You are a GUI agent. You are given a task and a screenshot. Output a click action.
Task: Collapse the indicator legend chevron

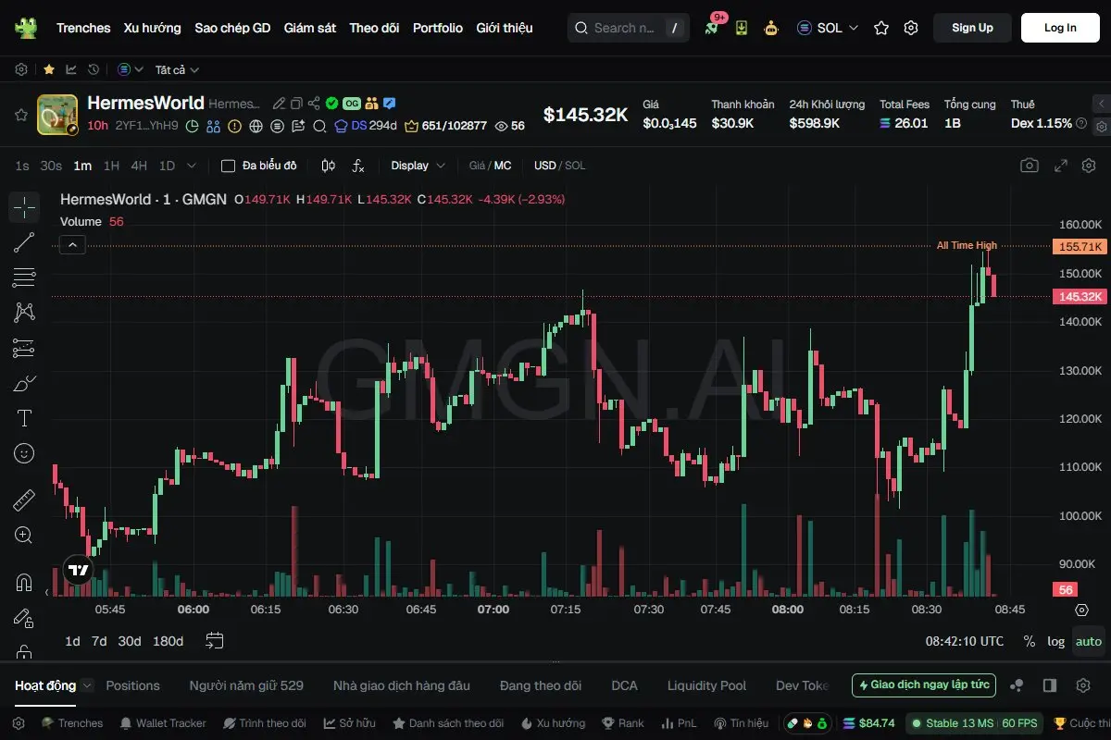coord(73,244)
